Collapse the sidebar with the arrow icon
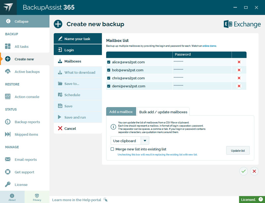This screenshot has width=265, height=203. click(8, 21)
